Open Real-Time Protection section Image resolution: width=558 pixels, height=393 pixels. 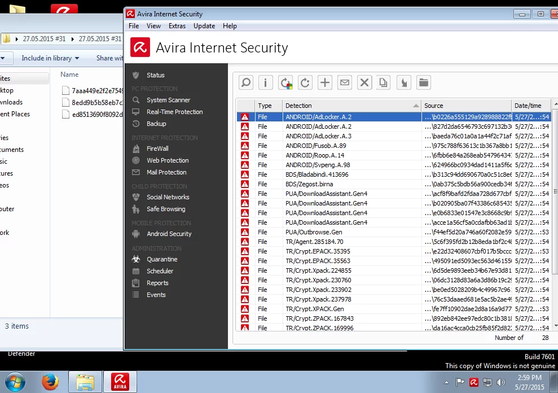[174, 112]
